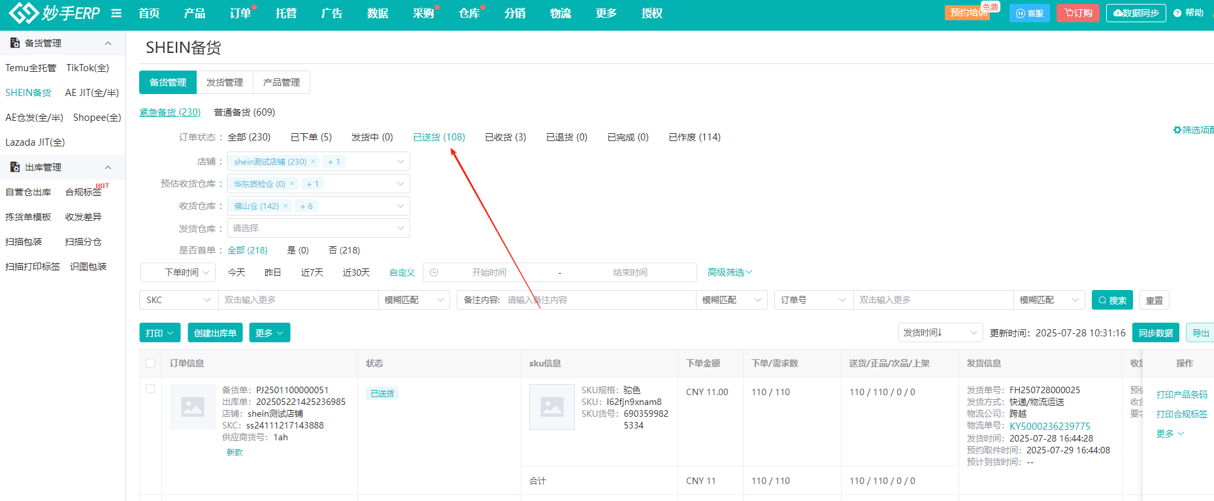
Task: Collapse the 备货管理 sidebar section
Action: pos(108,43)
